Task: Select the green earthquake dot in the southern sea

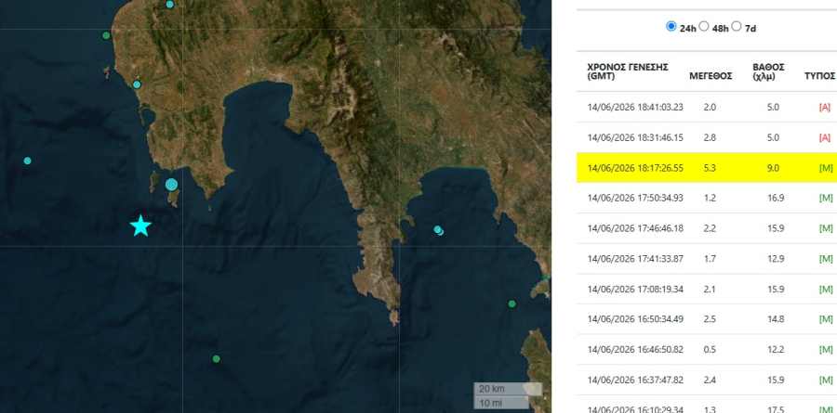Action: click(x=216, y=358)
